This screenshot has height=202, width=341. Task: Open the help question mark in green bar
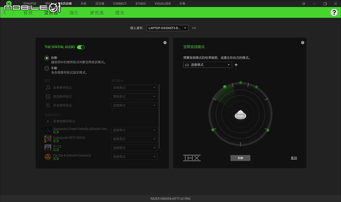(334, 12)
